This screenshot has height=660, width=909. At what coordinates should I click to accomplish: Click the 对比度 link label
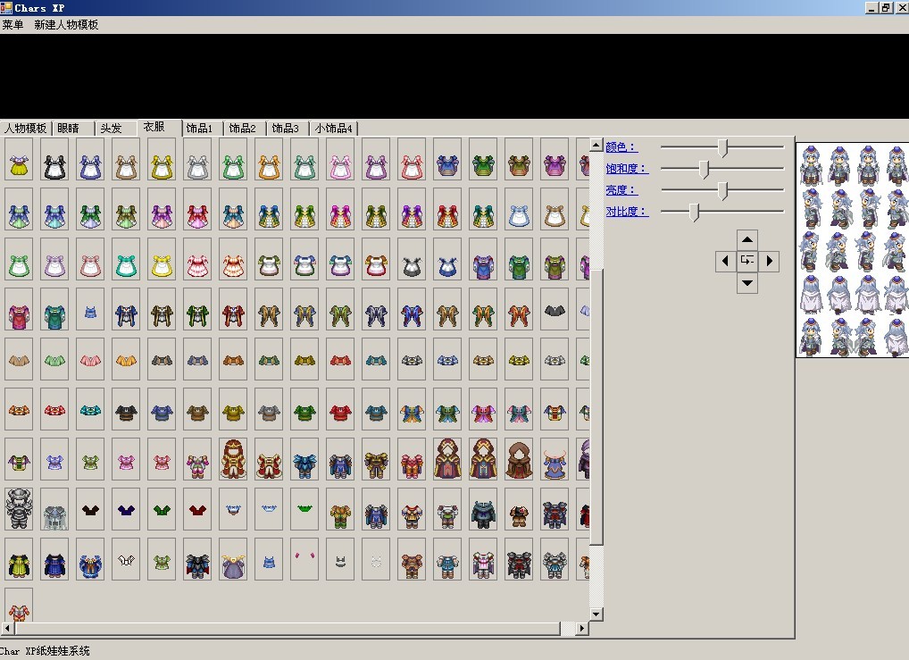(627, 212)
